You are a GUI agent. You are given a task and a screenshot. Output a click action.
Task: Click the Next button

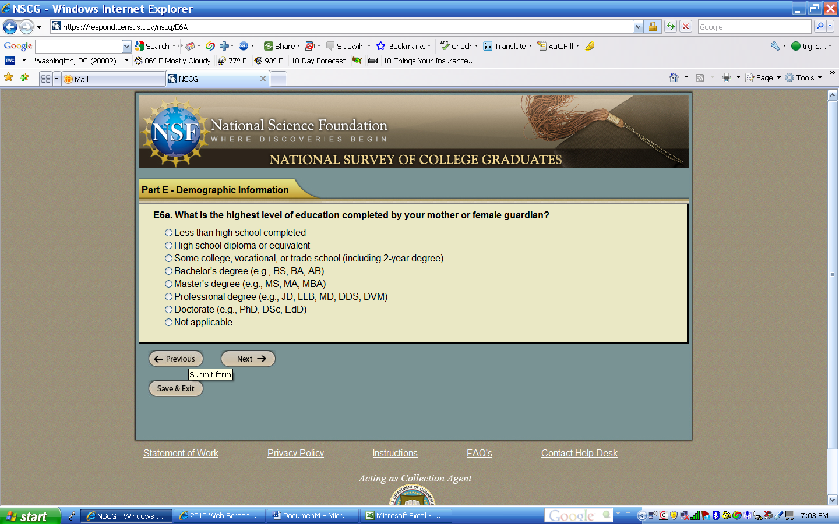pyautogui.click(x=248, y=359)
